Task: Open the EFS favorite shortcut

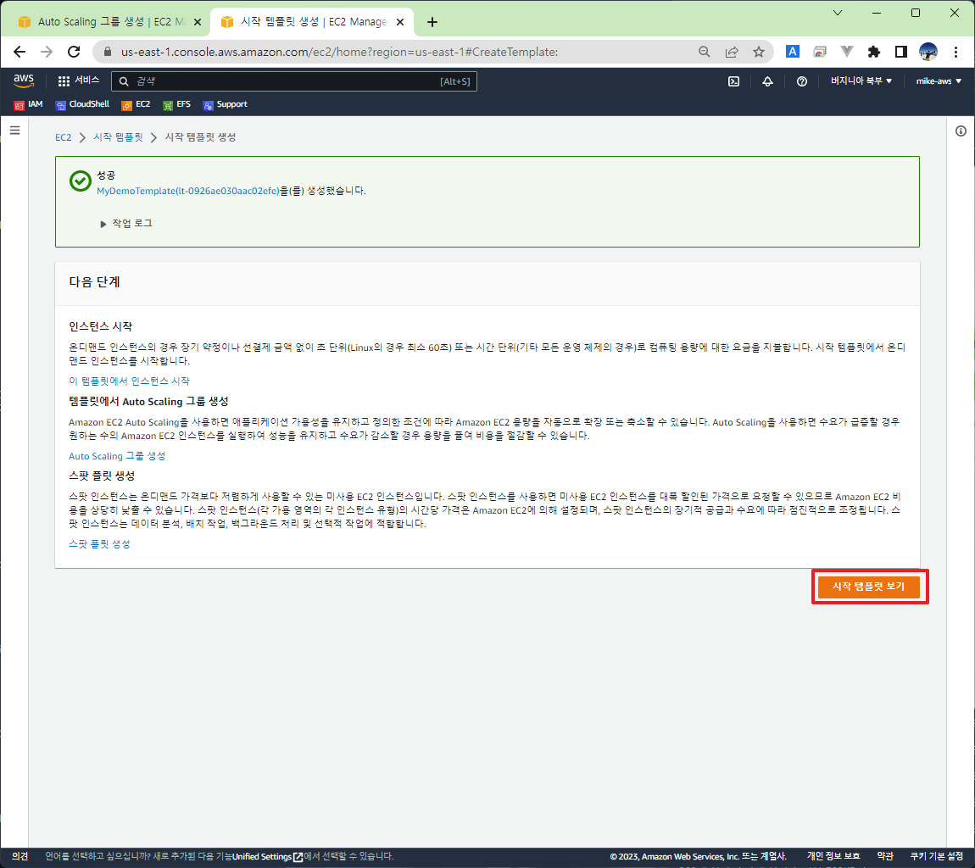Action: (176, 104)
